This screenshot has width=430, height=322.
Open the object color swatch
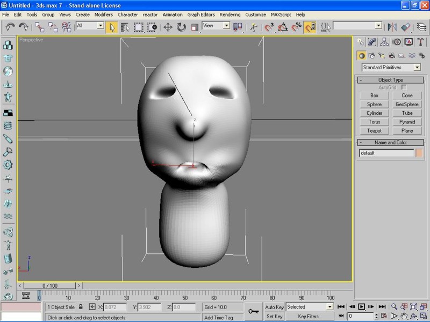click(419, 153)
